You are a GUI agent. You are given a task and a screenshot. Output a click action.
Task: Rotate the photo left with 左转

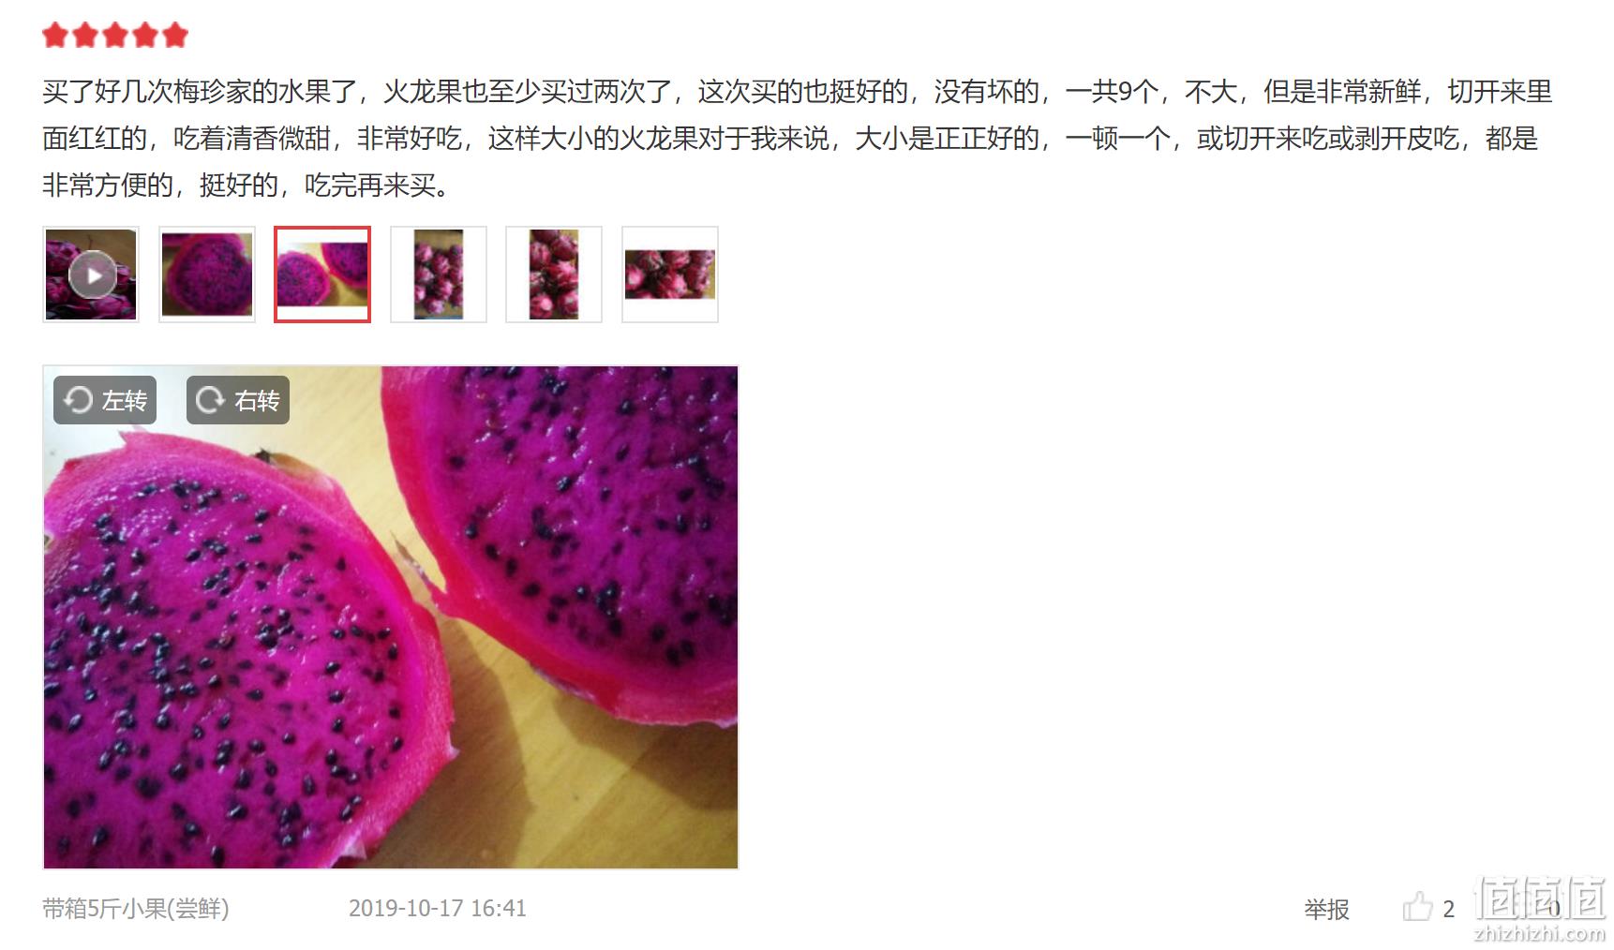pos(105,400)
